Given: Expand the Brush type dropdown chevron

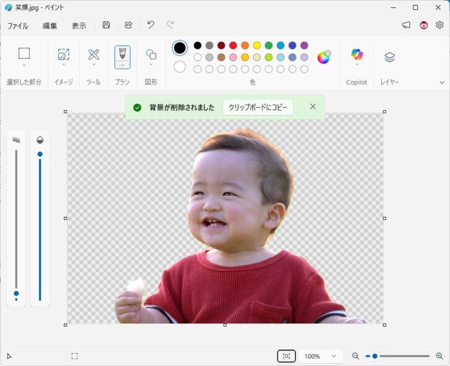Looking at the screenshot, I should [x=122, y=65].
